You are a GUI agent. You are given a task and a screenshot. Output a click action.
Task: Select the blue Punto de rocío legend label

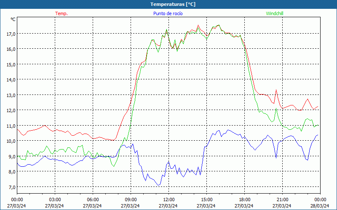[168, 13]
